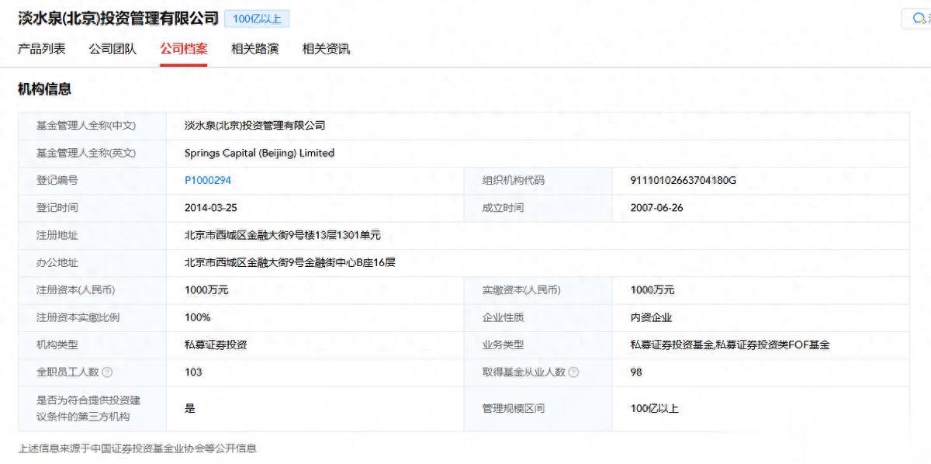The image size is (931, 464).
Task: Go to the 相关资讯 tab
Action: (x=326, y=49)
